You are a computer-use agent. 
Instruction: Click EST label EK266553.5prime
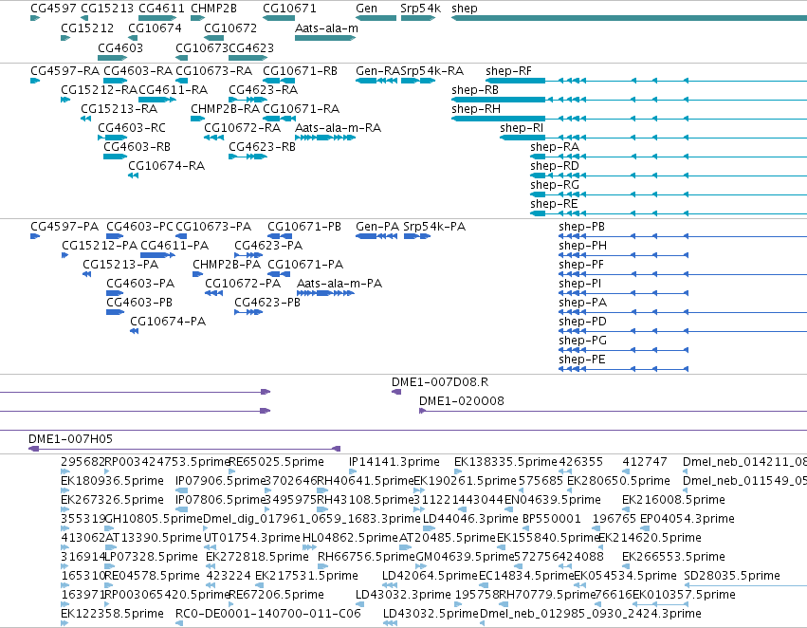pyautogui.click(x=673, y=557)
